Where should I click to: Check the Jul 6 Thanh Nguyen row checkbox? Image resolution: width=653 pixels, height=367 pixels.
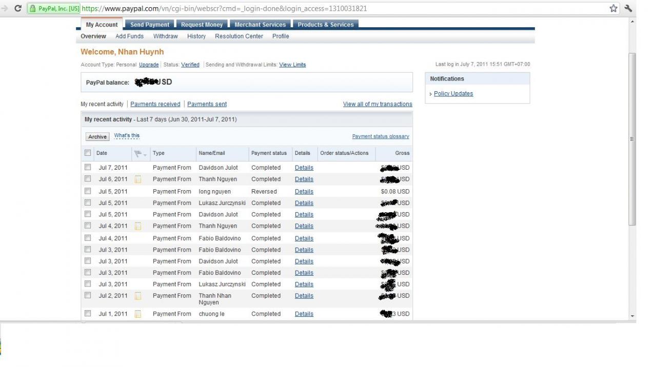[x=88, y=179]
